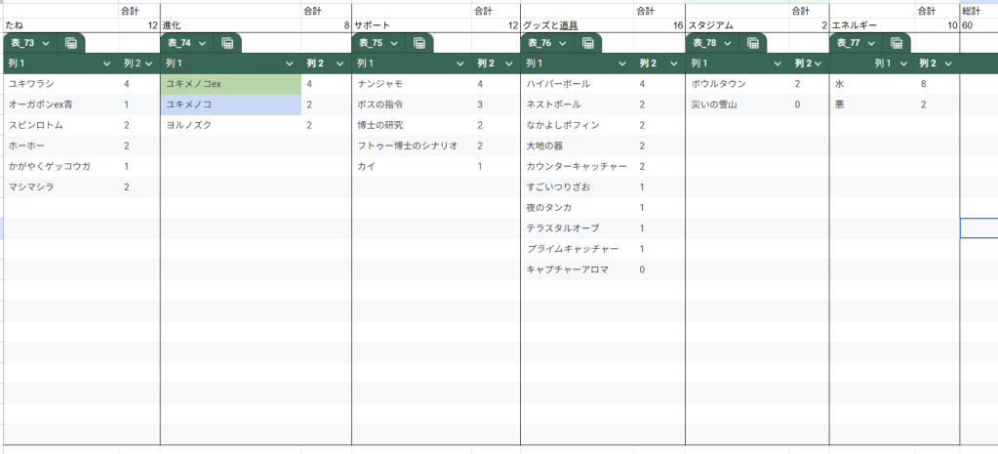Viewport: 998px width, 454px height.
Task: Click the グッズと道具 category label cell
Action: (576, 25)
